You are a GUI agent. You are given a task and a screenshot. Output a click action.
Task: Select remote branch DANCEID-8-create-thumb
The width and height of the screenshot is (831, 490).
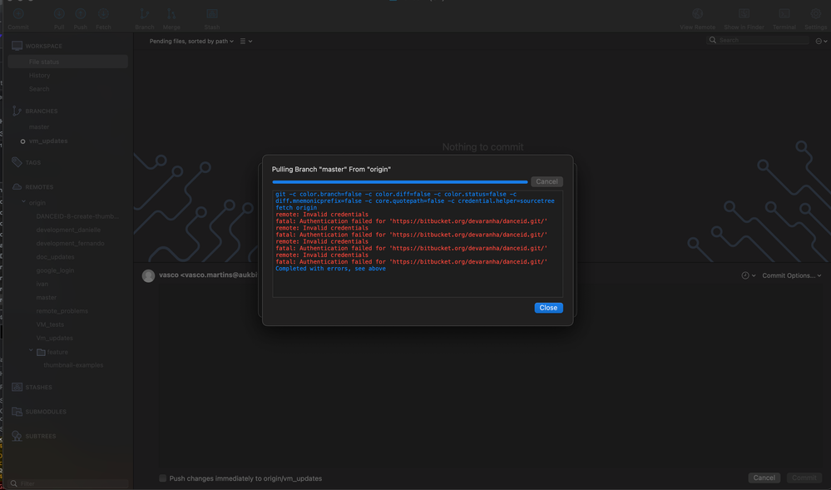[x=77, y=216]
